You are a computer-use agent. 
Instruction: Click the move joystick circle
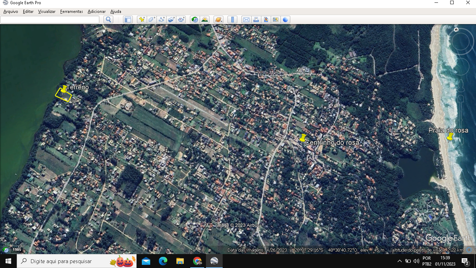(x=461, y=67)
